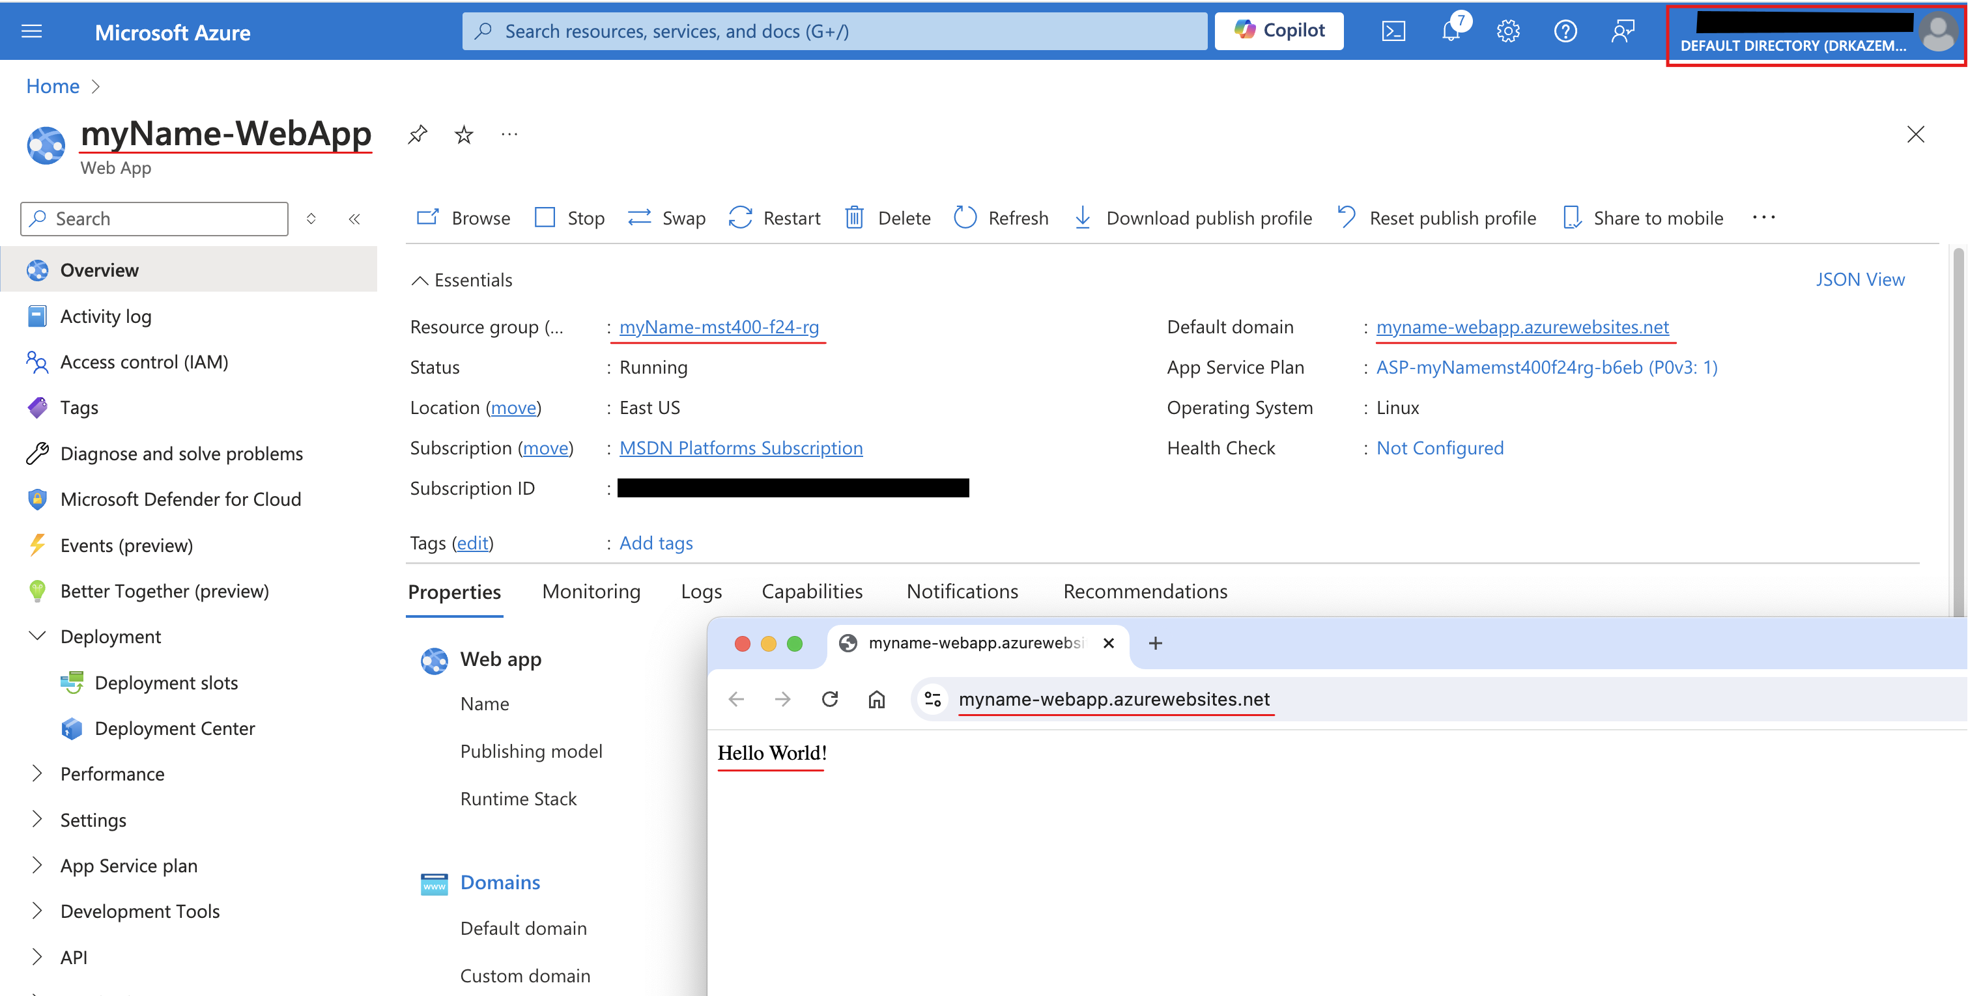Open resource group myName-mst400-f24-rg

tap(719, 327)
